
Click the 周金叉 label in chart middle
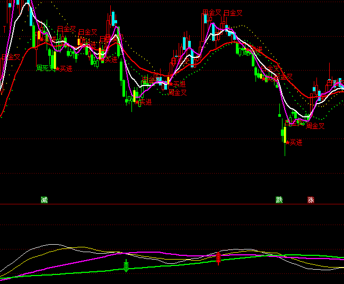178,92
